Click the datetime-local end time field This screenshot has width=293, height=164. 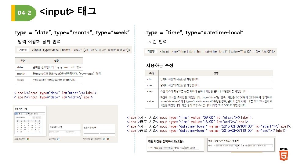[260, 145]
